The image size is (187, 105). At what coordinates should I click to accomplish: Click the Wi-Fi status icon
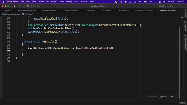point(151,2)
